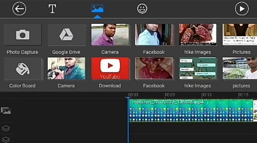Click the Google Drive label
The image size is (257, 143).
[66, 52]
